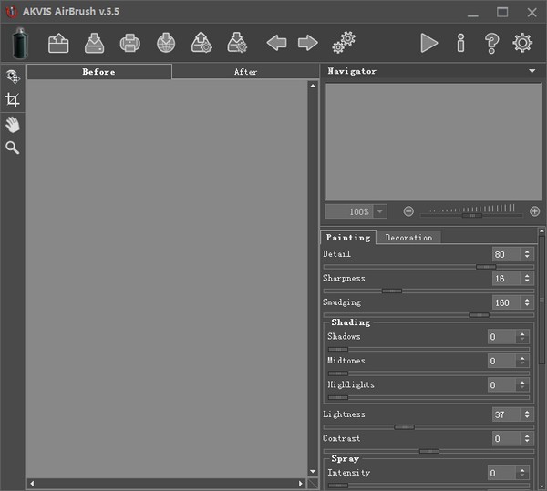
Task: Undo with the left arrow icon
Action: pos(276,43)
